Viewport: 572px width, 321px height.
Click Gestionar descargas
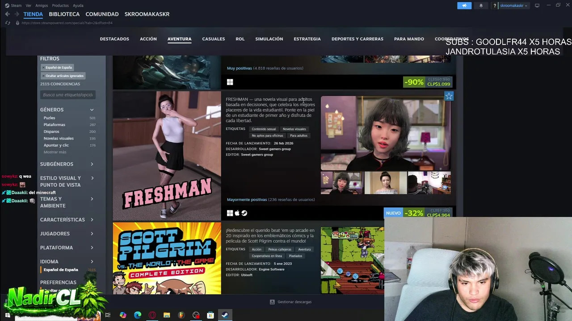click(294, 302)
